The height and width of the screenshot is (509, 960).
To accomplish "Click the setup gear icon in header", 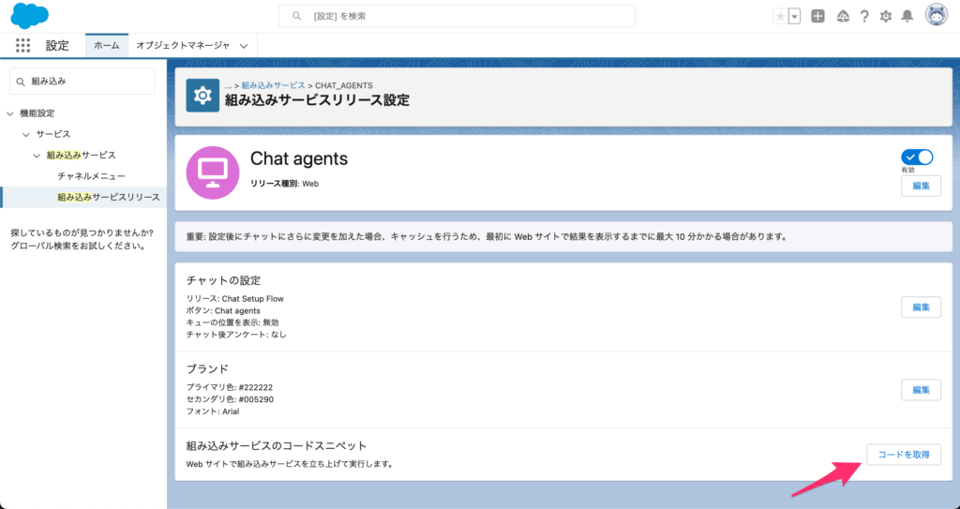I will (x=886, y=16).
